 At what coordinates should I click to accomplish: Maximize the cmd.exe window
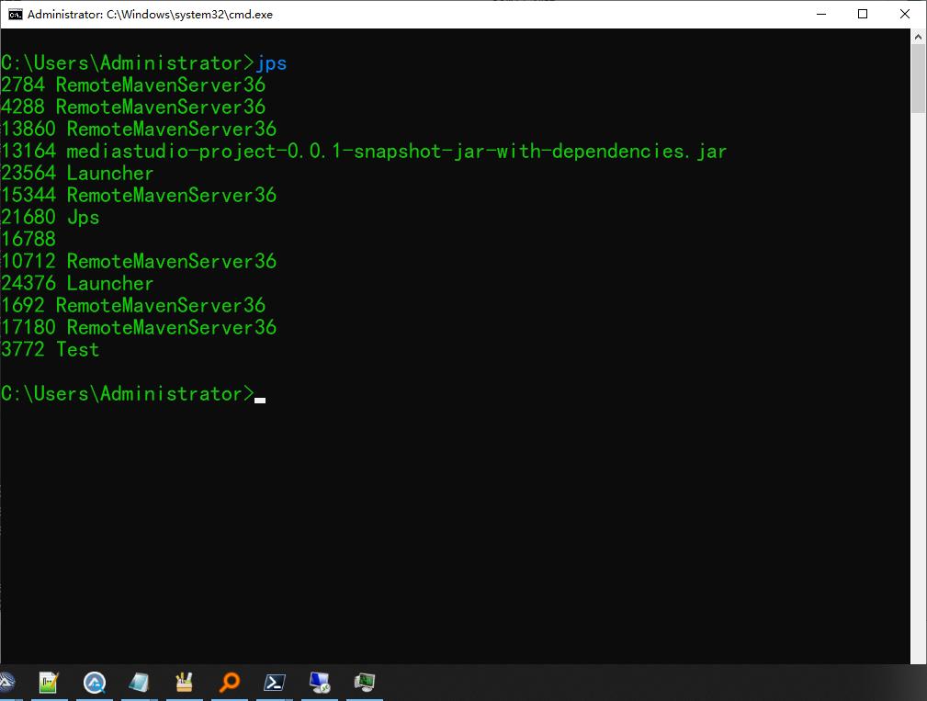coord(863,14)
